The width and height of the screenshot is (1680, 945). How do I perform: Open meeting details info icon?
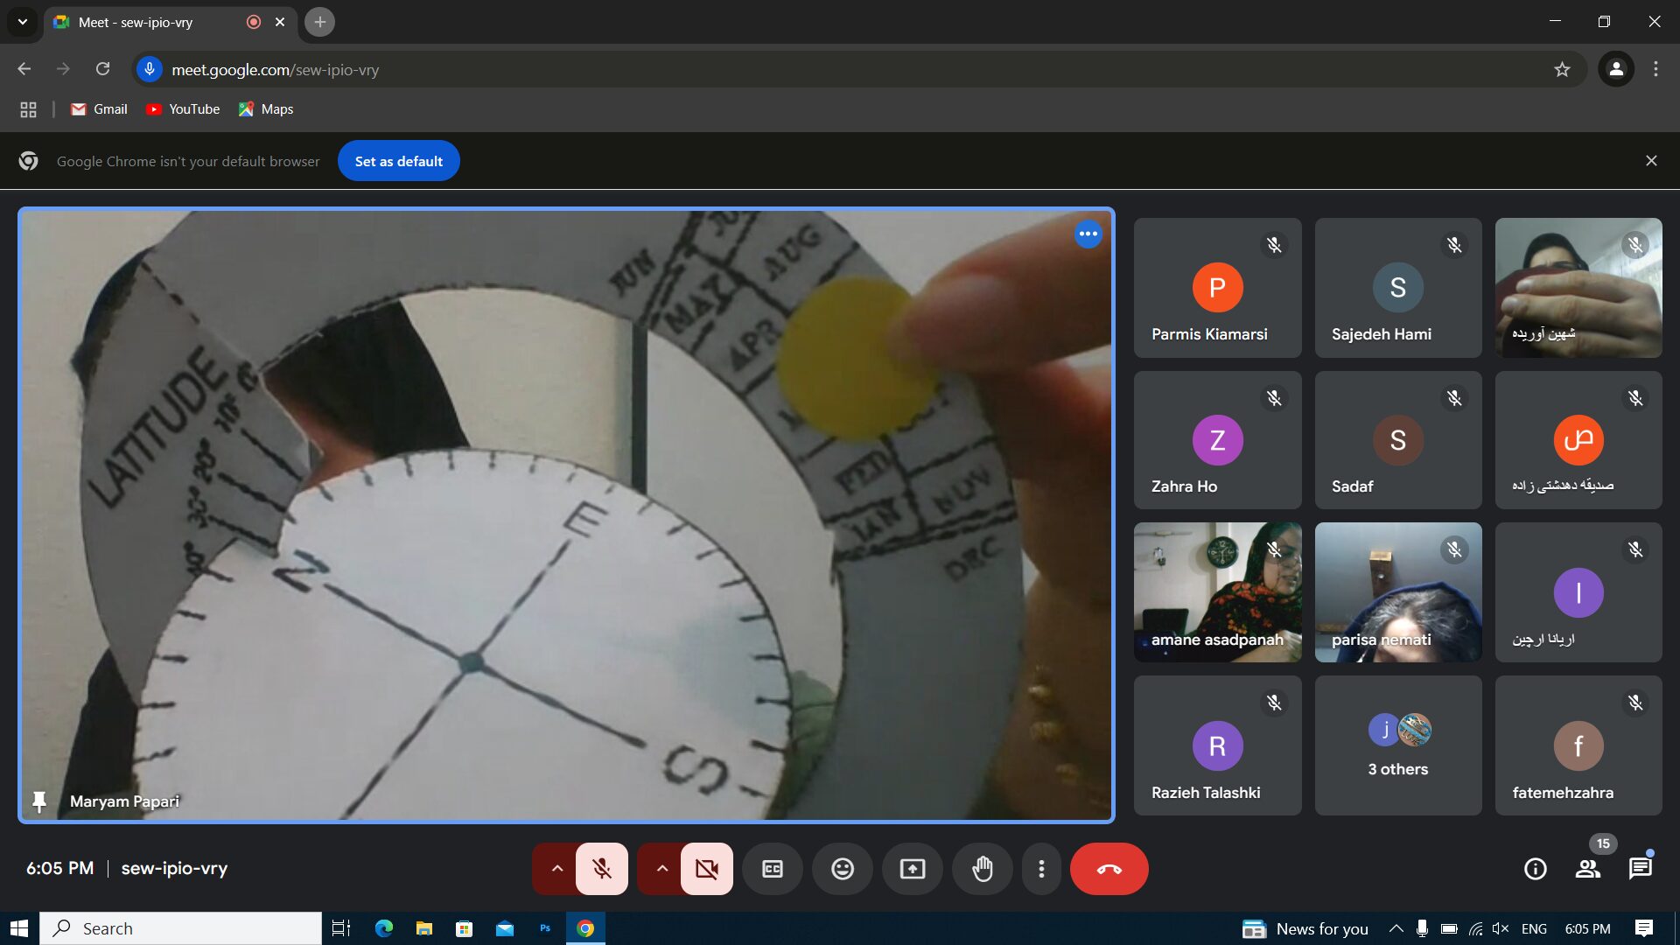[1536, 869]
